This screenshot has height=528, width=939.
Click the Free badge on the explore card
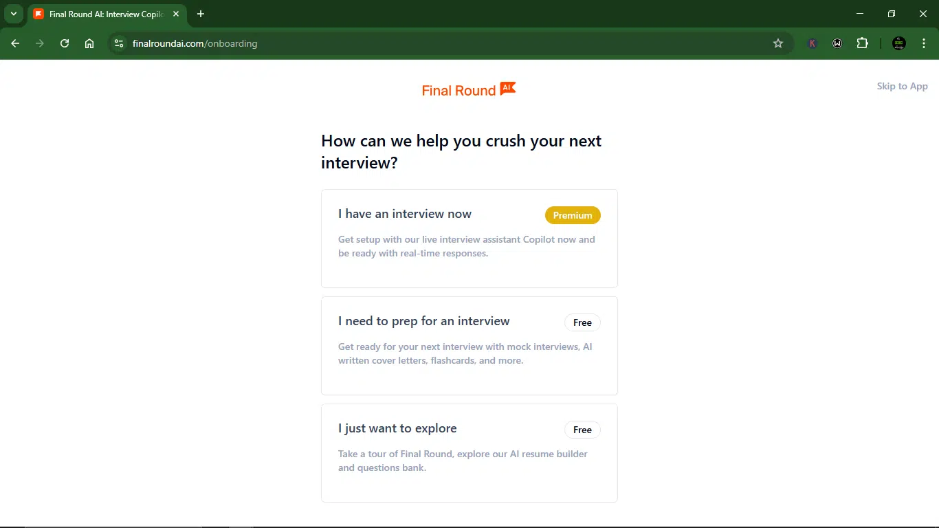582,430
